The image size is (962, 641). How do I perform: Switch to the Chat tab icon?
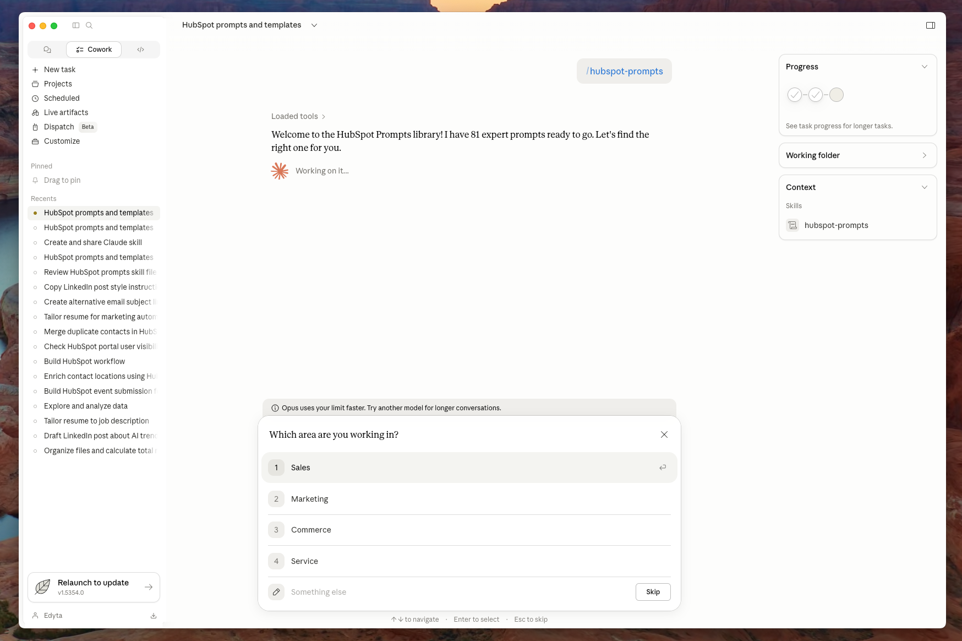47,50
